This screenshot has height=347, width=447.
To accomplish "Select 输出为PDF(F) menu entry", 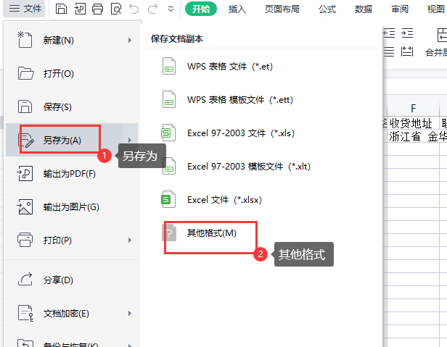I will (69, 174).
